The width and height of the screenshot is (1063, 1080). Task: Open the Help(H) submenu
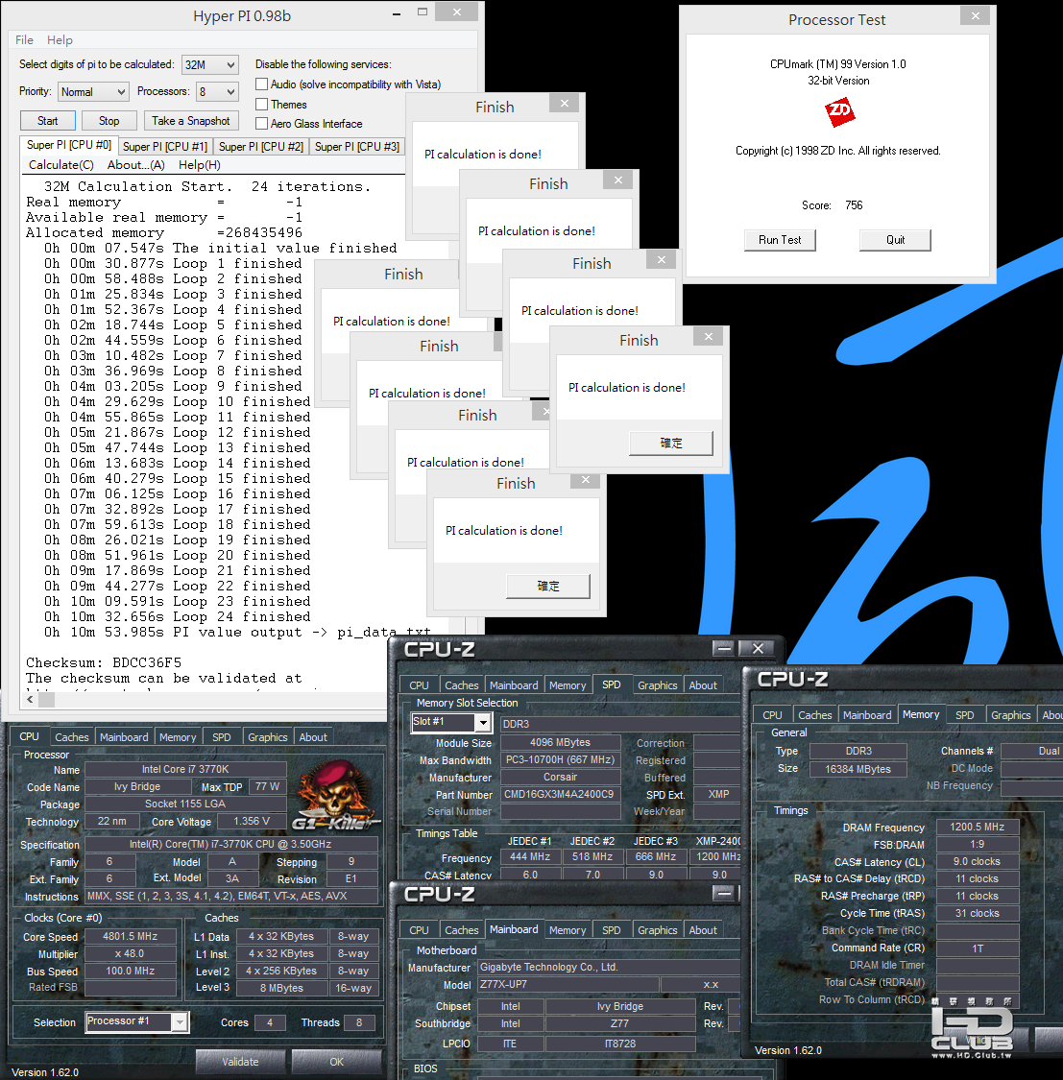[x=200, y=164]
